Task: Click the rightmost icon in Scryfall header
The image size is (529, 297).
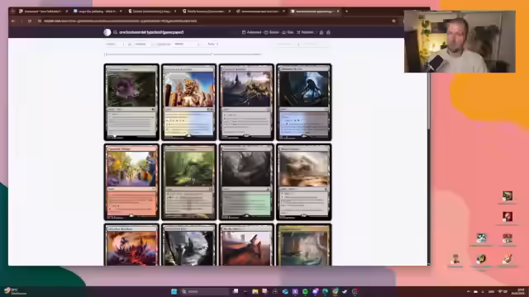Action: 328,32
